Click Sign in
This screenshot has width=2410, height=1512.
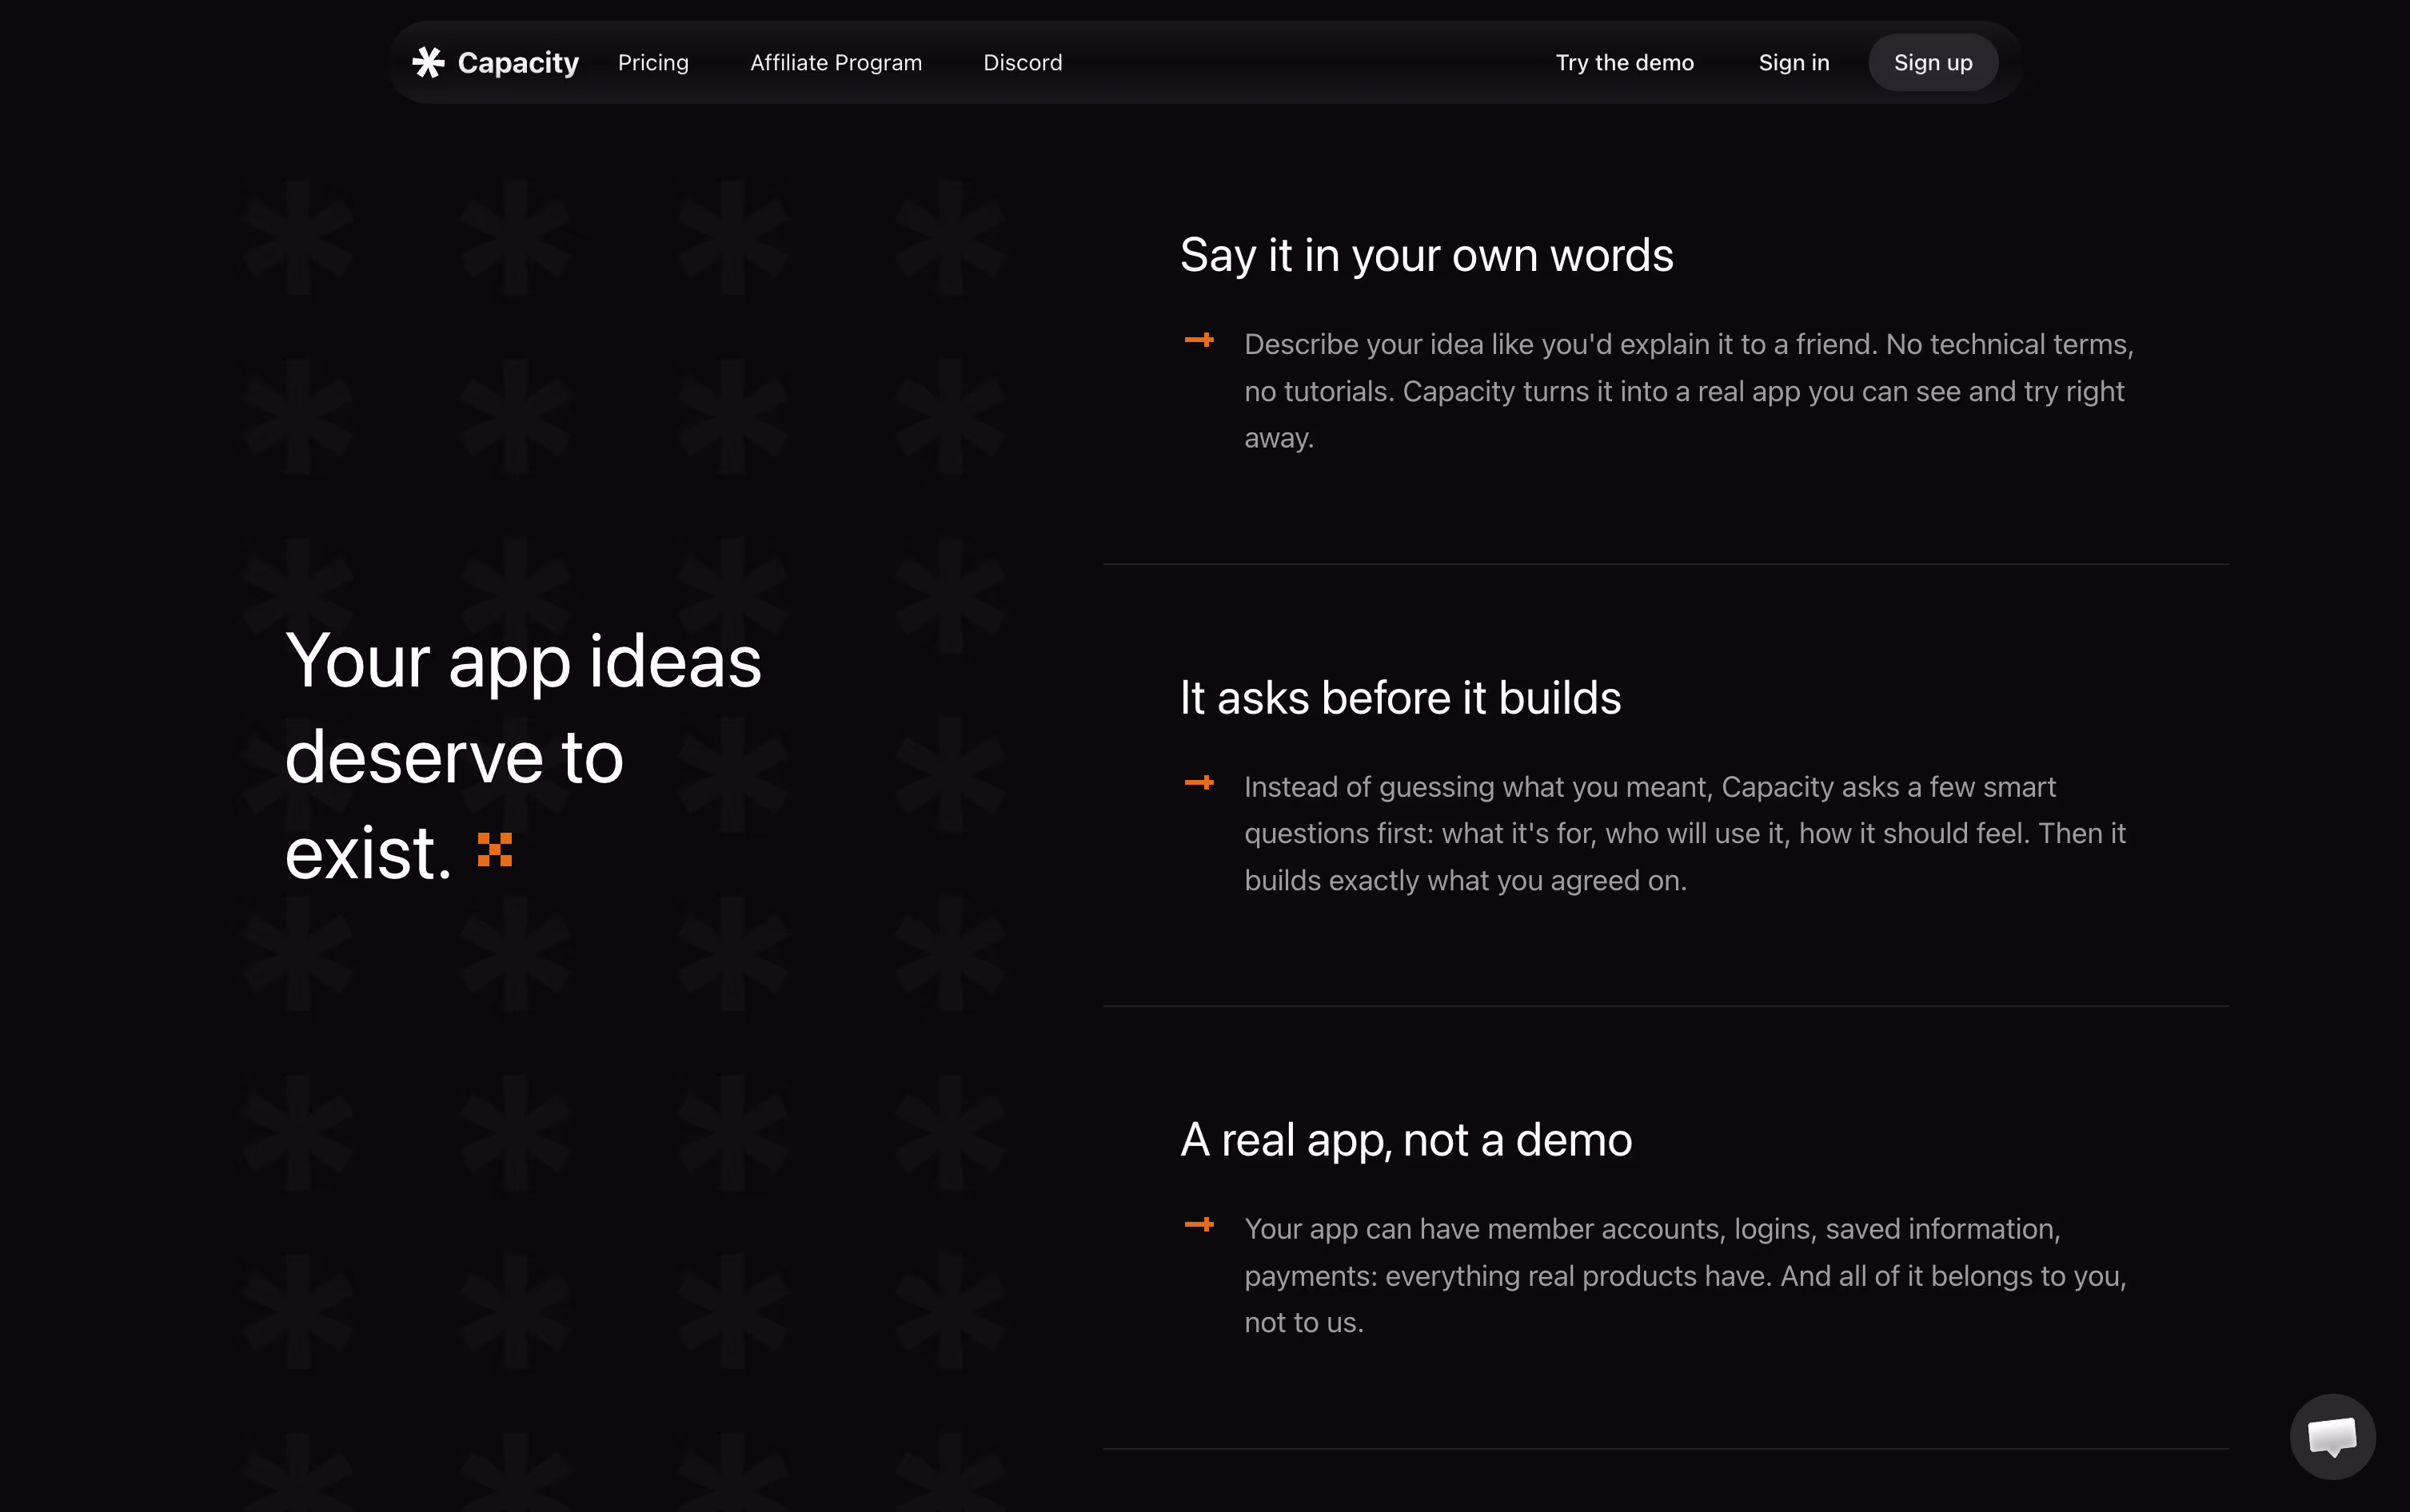[1794, 63]
